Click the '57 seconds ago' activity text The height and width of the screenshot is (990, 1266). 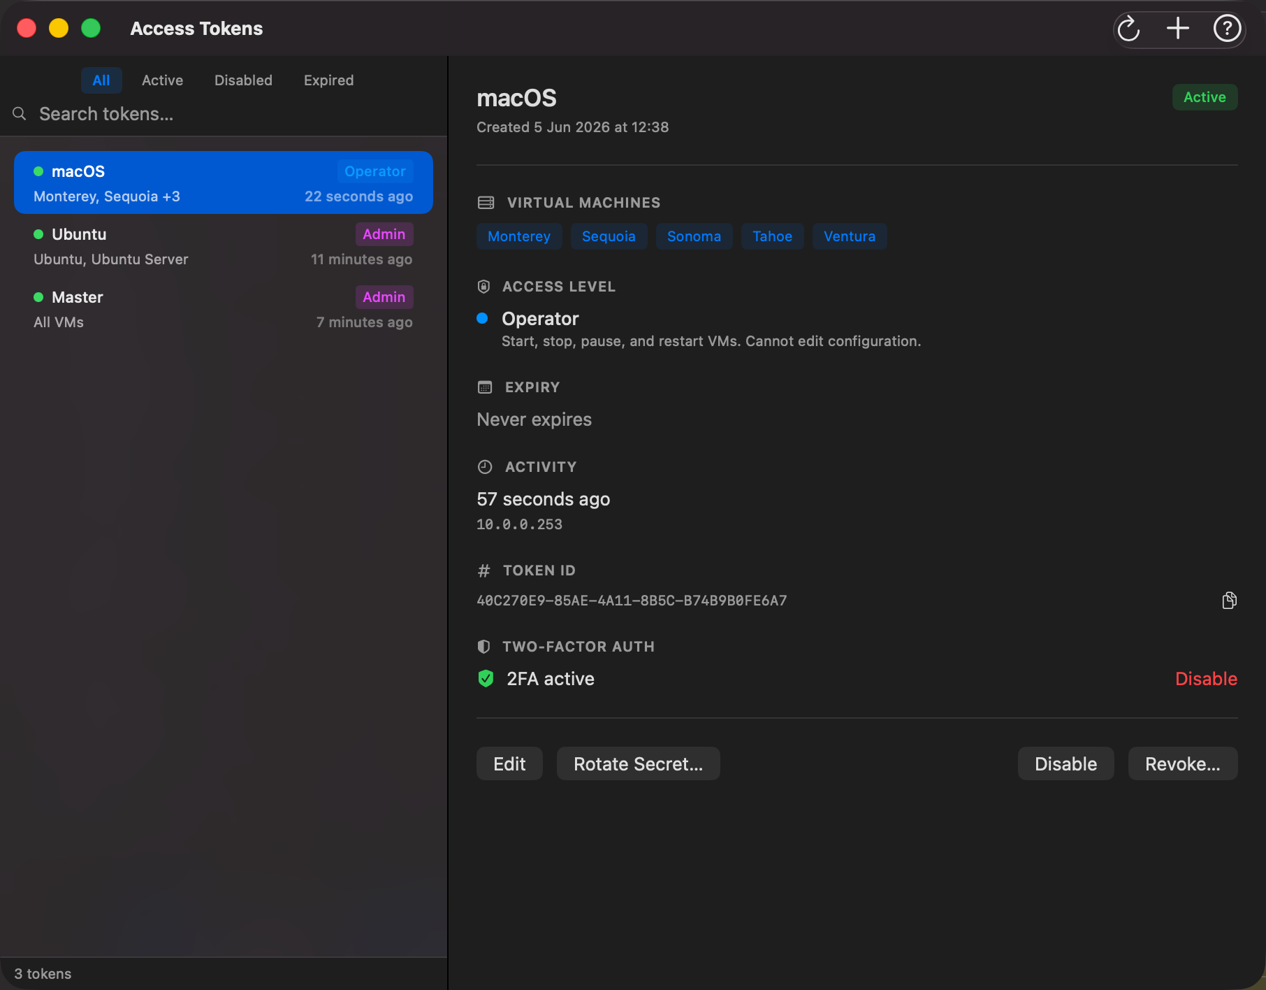pyautogui.click(x=544, y=499)
